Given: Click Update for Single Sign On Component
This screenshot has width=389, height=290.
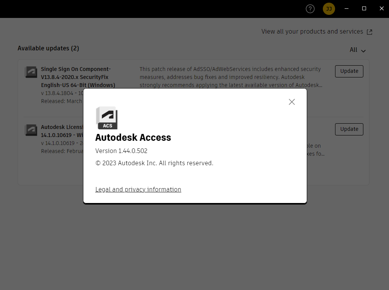Looking at the screenshot, I should (348, 71).
